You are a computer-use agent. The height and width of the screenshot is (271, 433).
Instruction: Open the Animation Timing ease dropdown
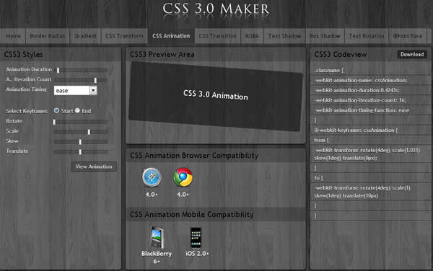tap(75, 90)
